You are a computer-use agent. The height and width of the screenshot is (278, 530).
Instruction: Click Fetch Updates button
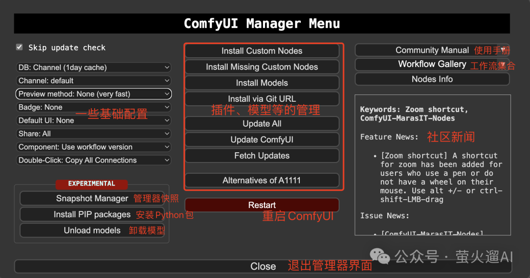(x=262, y=156)
